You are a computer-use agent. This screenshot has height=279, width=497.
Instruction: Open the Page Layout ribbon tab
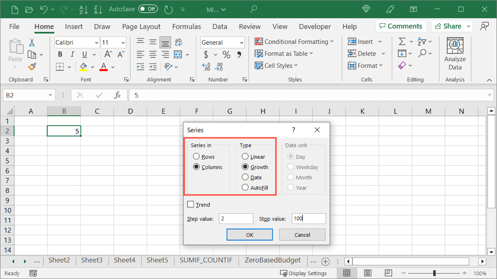tap(141, 27)
